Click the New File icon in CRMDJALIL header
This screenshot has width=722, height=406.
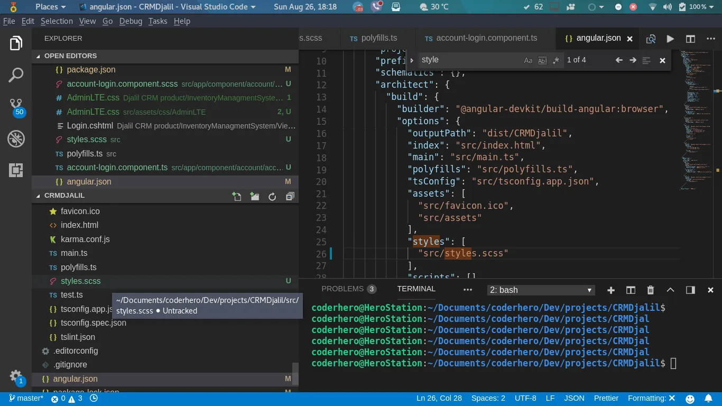237,197
